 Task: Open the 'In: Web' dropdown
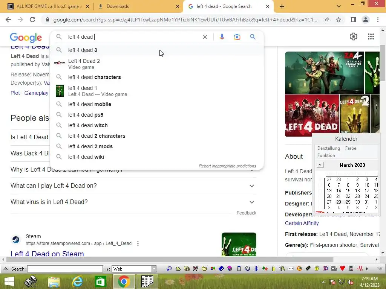pyautogui.click(x=154, y=269)
